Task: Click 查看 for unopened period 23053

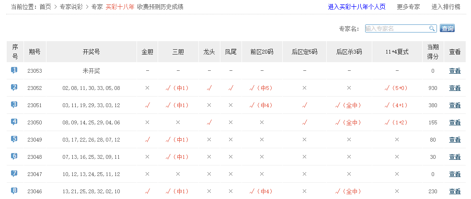Action: click(x=455, y=71)
